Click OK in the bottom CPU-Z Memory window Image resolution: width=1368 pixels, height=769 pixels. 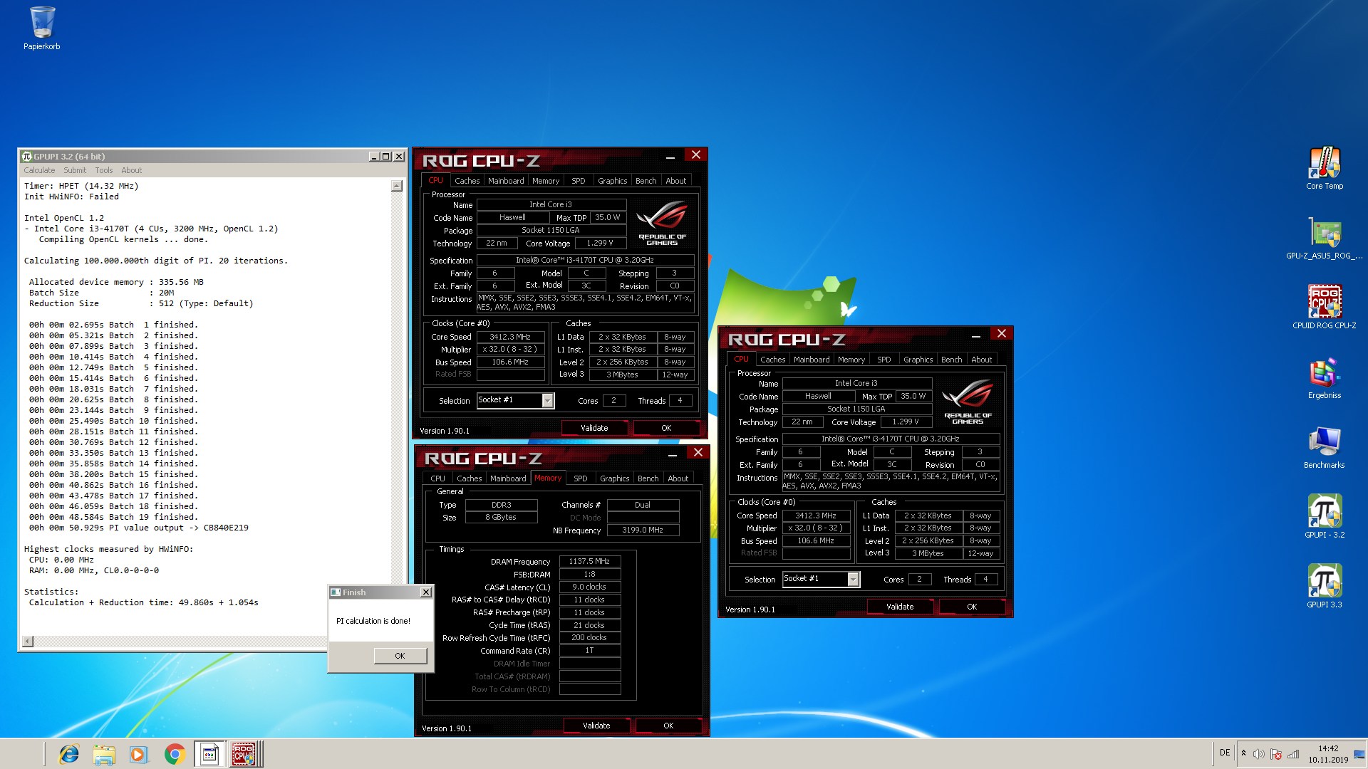click(668, 726)
